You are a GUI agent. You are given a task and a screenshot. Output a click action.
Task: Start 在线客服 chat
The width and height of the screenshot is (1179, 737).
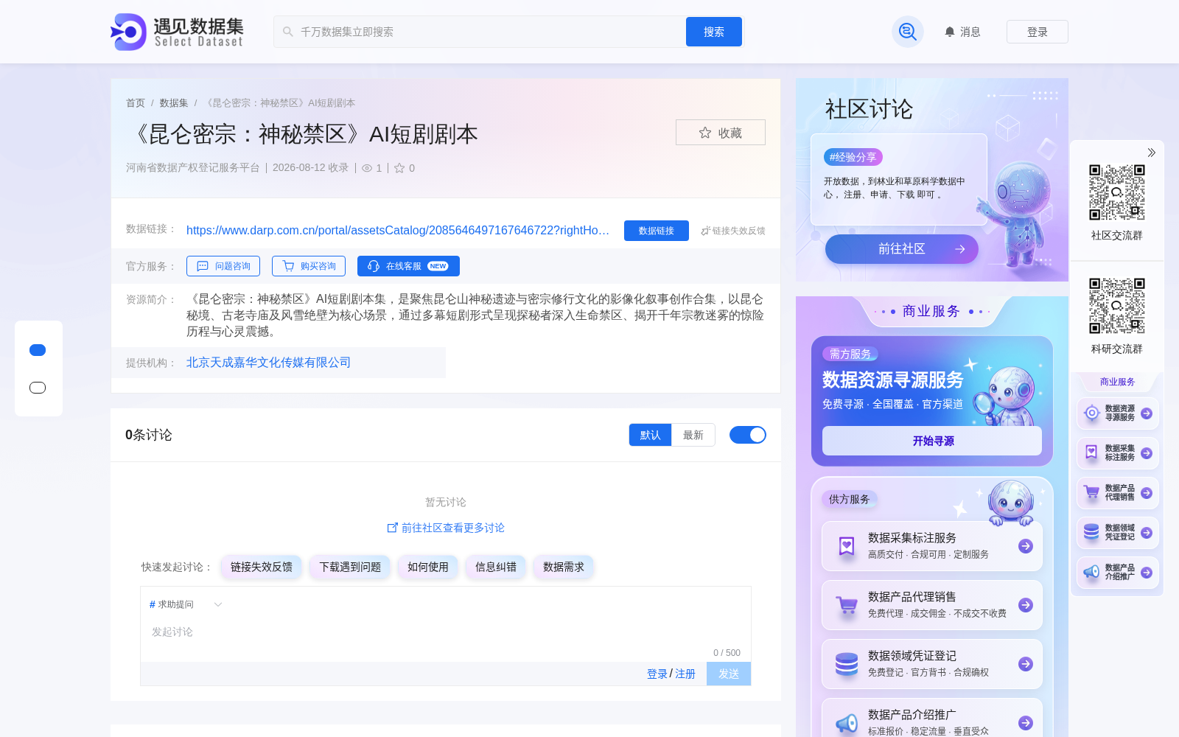pos(408,266)
